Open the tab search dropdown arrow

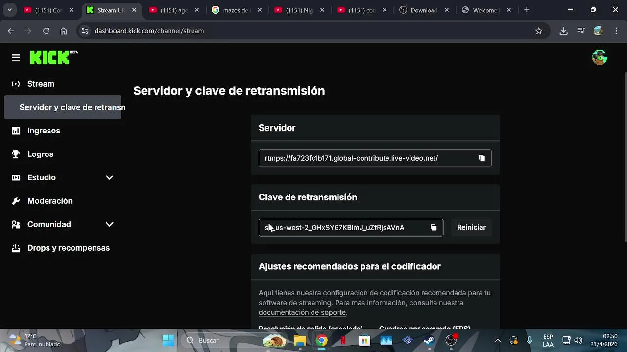click(9, 10)
